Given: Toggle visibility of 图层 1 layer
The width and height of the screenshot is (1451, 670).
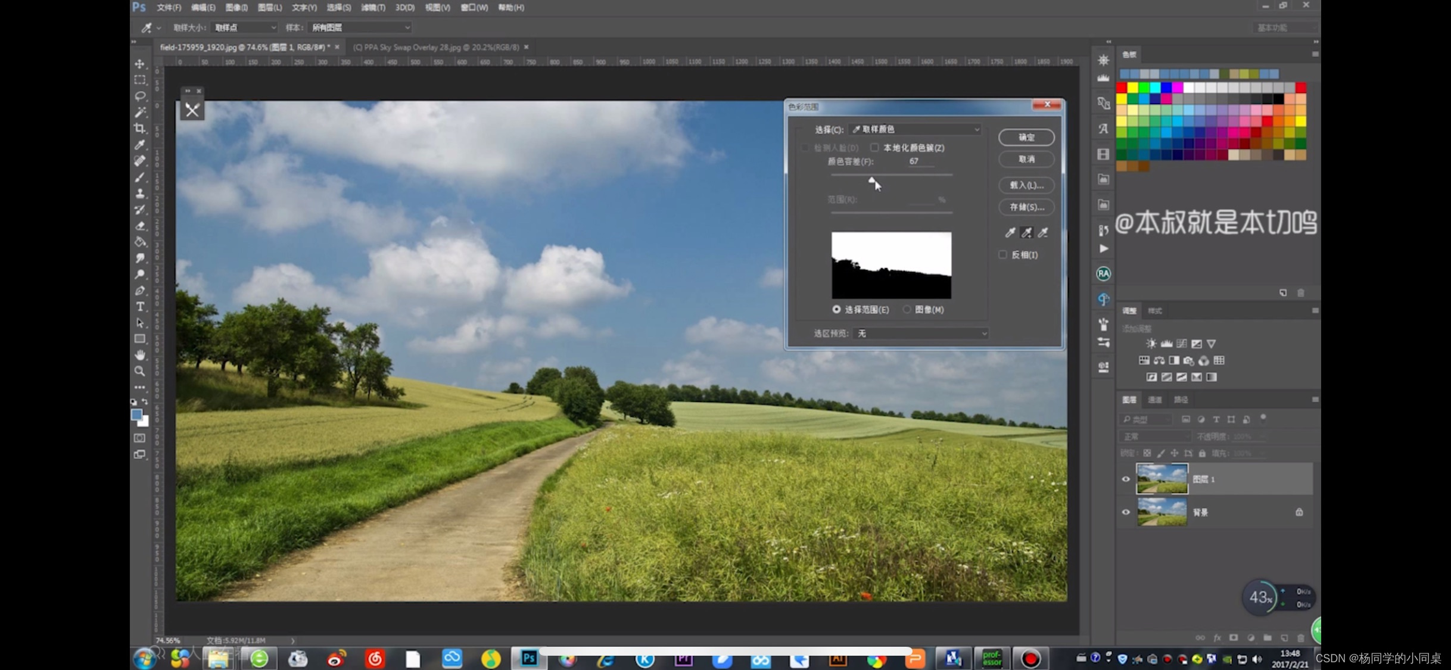Looking at the screenshot, I should (1126, 479).
